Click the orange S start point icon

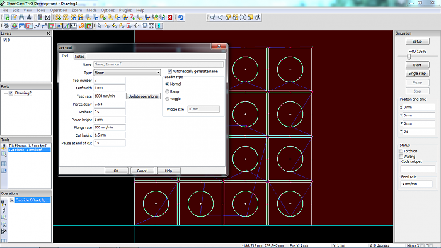81,26
